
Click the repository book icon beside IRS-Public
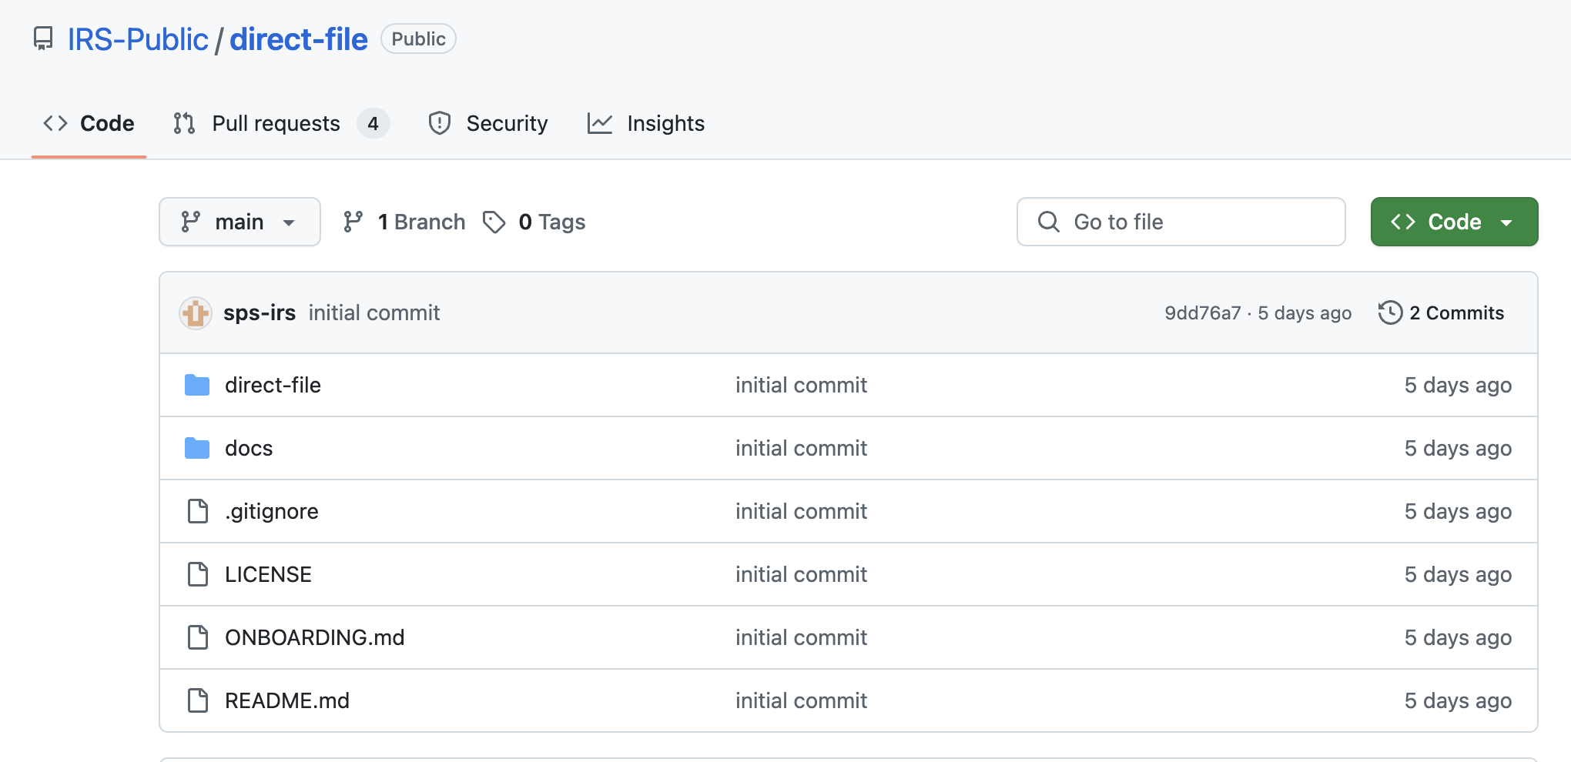(x=43, y=38)
